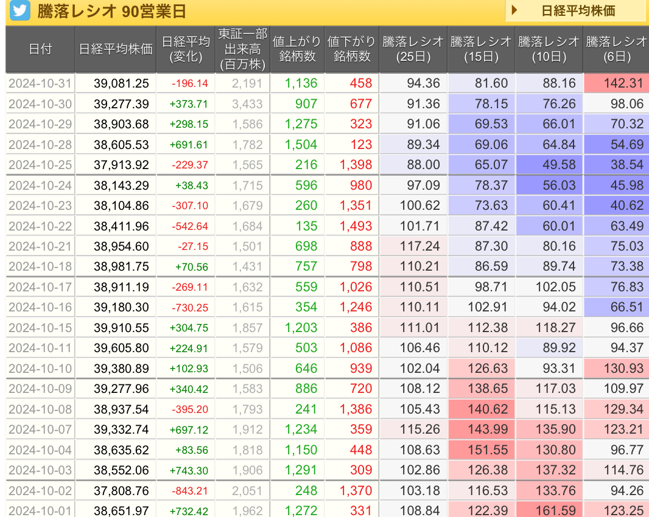Click the 騰落レシオ 90営業日 title
The width and height of the screenshot is (649, 517).
pyautogui.click(x=112, y=11)
